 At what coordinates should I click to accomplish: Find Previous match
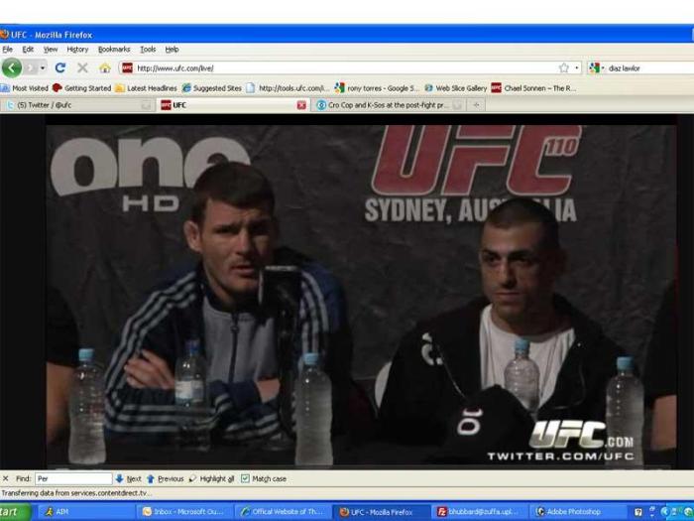[165, 478]
